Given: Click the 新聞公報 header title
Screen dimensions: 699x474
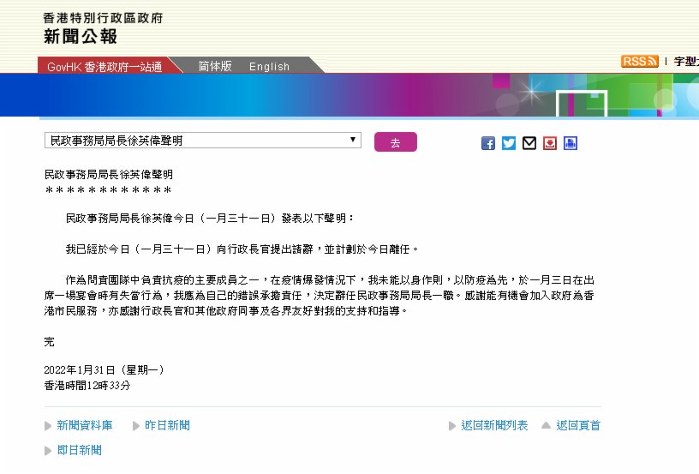Looking at the screenshot, I should click(x=81, y=36).
